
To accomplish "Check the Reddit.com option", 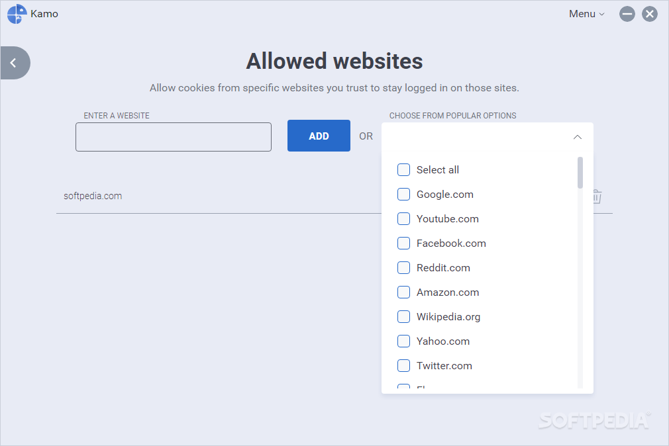I will (403, 268).
